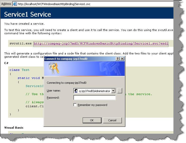186x143 pixels.
Task: Click the user avatar icon in User name field
Action: click(x=76, y=91)
